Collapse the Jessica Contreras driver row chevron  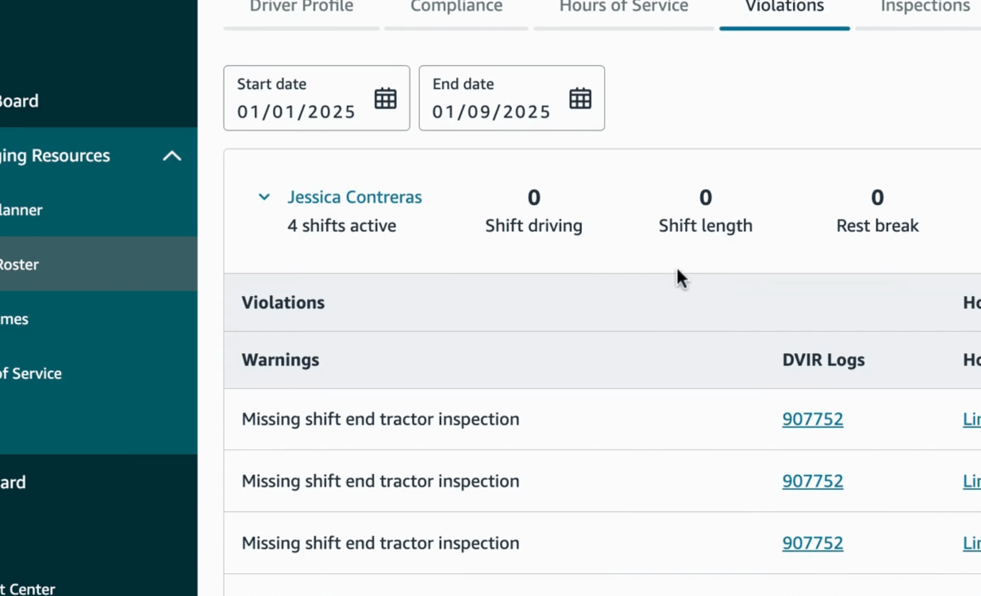264,197
